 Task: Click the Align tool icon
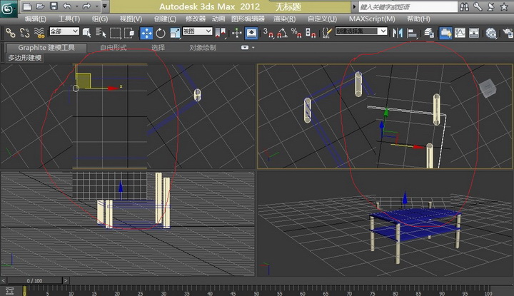click(x=412, y=33)
